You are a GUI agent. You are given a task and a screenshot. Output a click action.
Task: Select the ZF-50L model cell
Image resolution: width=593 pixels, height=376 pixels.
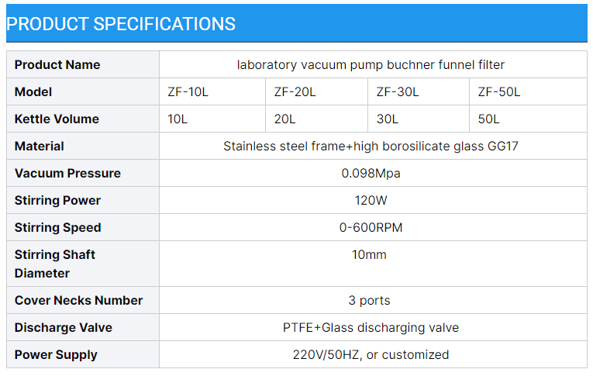[499, 92]
